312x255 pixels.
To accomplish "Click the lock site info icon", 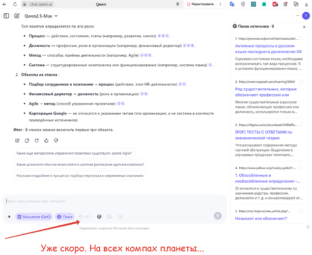I will pos(24,4).
